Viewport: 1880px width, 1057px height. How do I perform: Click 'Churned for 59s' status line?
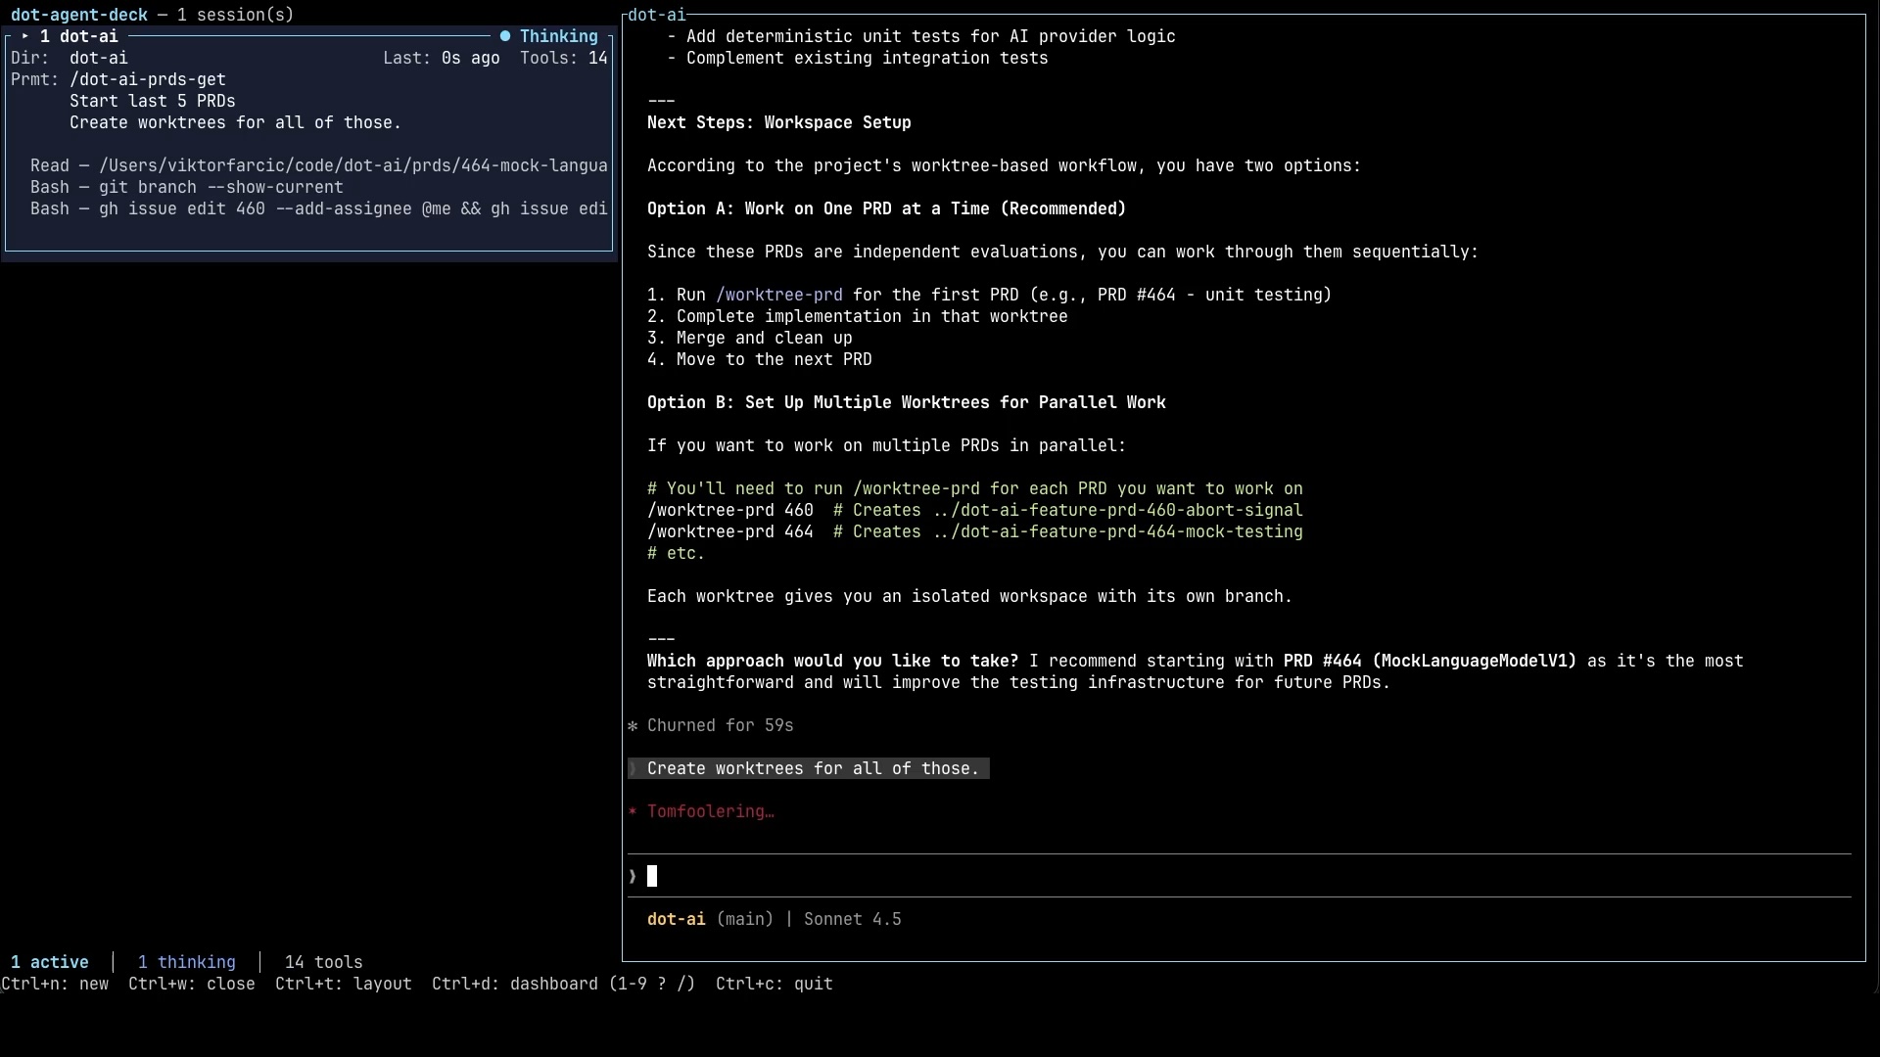point(721,725)
